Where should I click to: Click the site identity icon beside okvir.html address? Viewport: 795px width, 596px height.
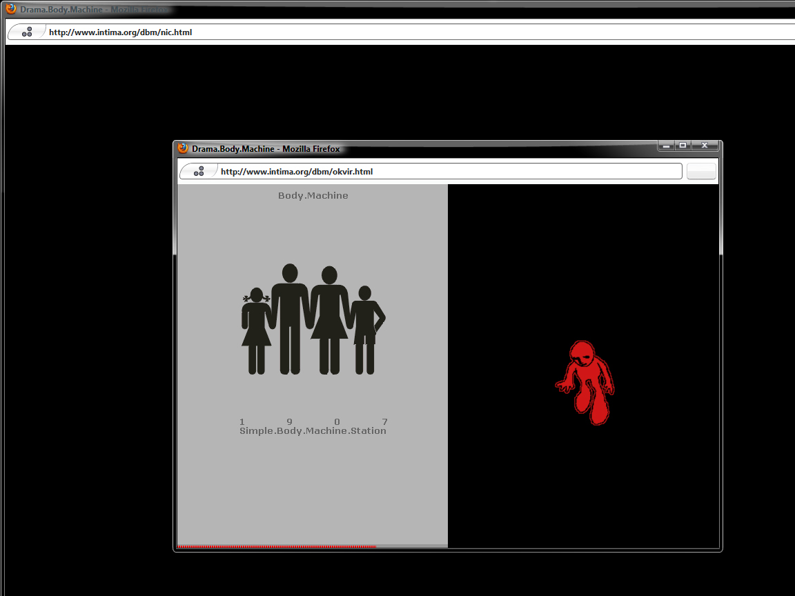(x=199, y=171)
